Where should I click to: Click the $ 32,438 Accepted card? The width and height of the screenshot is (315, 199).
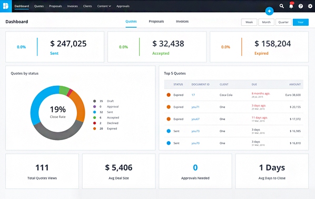coord(157,47)
